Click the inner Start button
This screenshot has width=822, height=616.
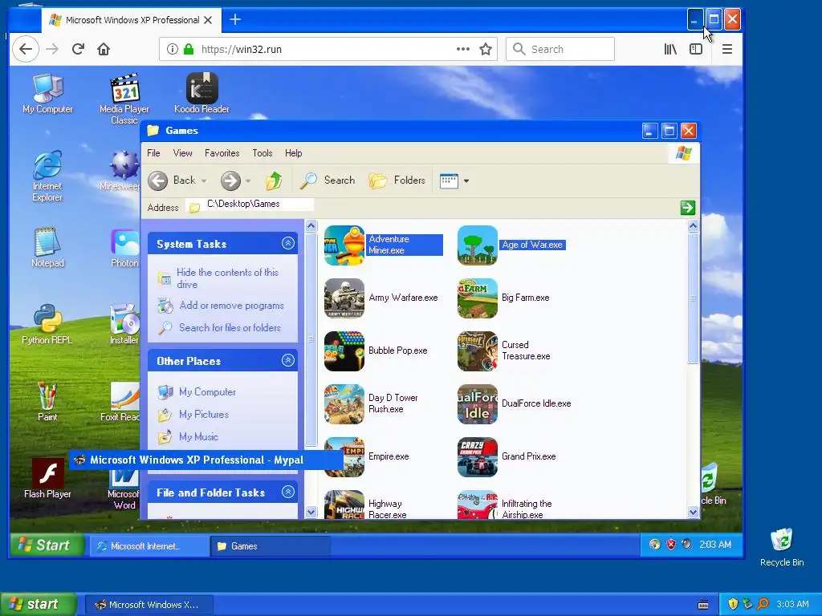coord(46,545)
